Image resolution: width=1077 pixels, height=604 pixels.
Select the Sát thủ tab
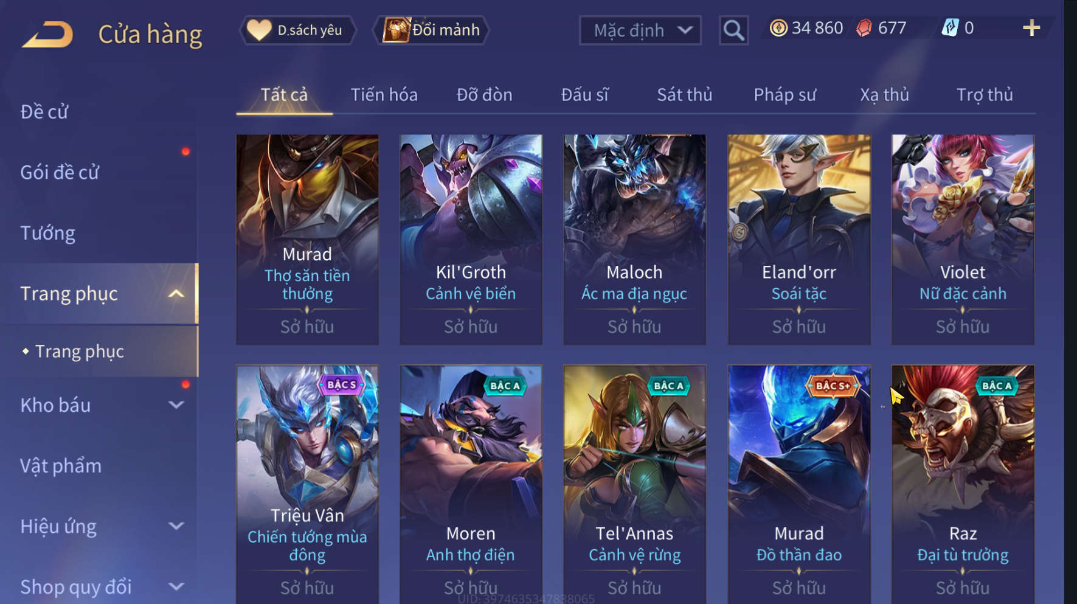[x=684, y=95]
